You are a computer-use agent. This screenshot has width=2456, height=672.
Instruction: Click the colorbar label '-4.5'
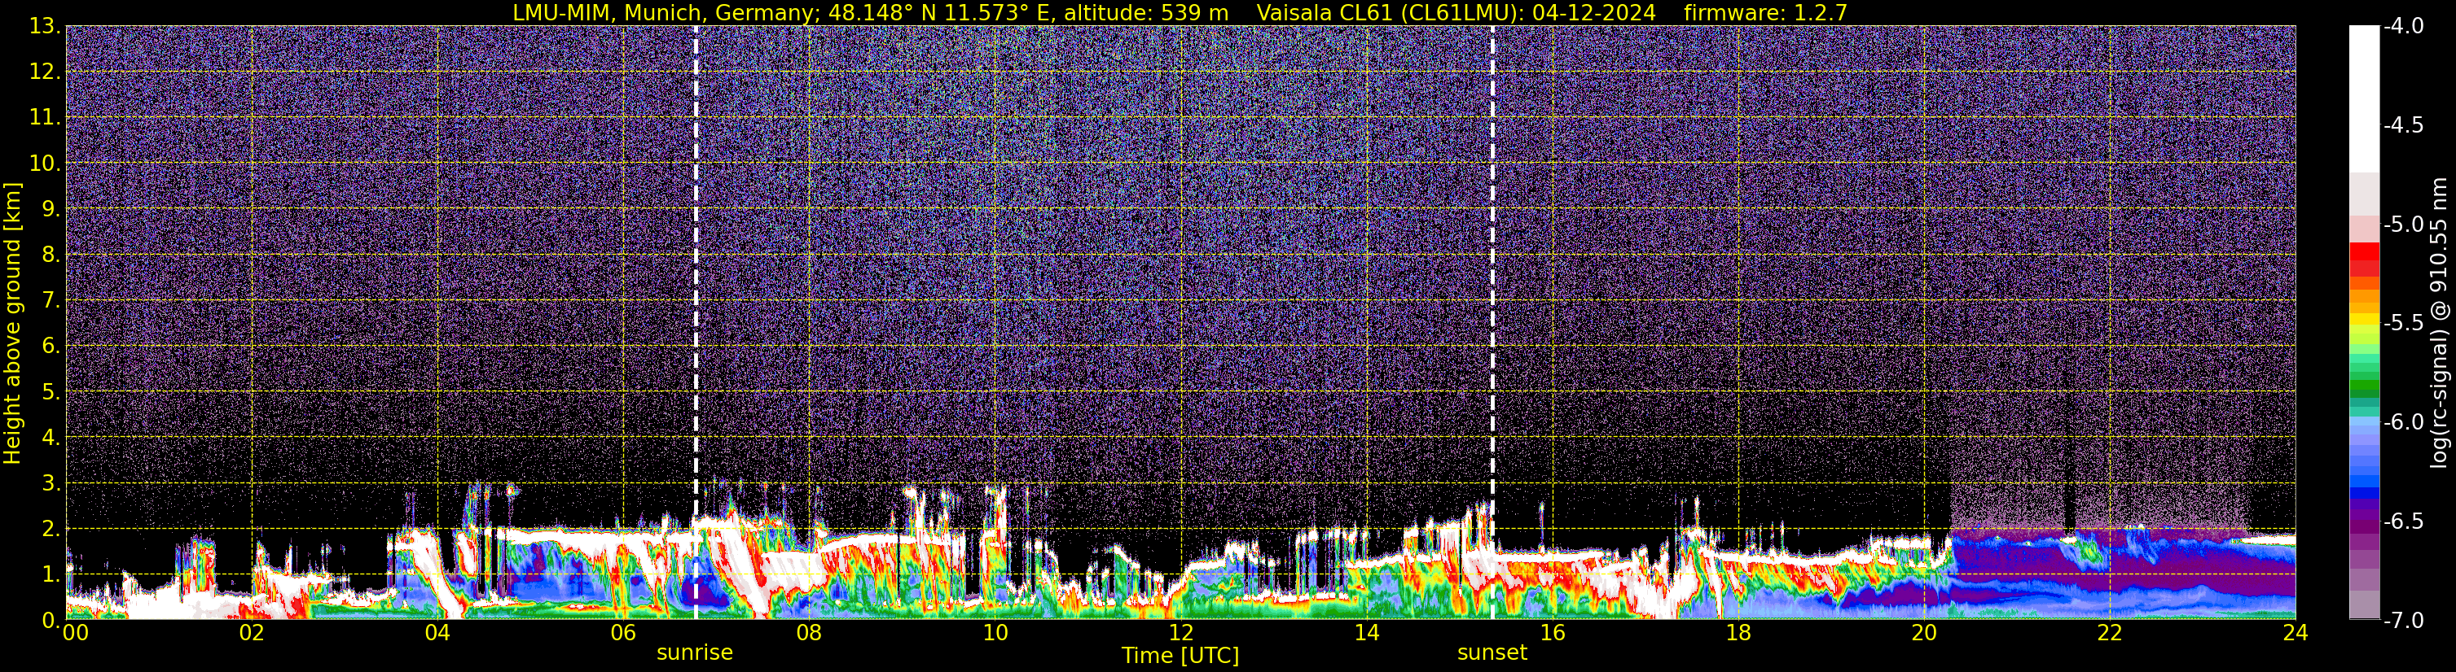[2404, 125]
